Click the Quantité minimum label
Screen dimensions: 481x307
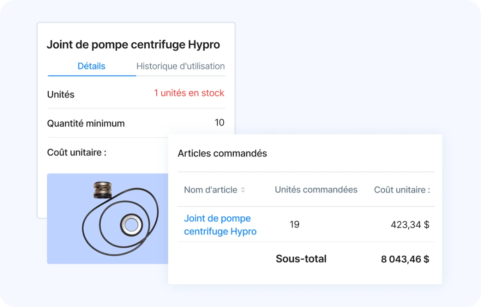(x=86, y=124)
